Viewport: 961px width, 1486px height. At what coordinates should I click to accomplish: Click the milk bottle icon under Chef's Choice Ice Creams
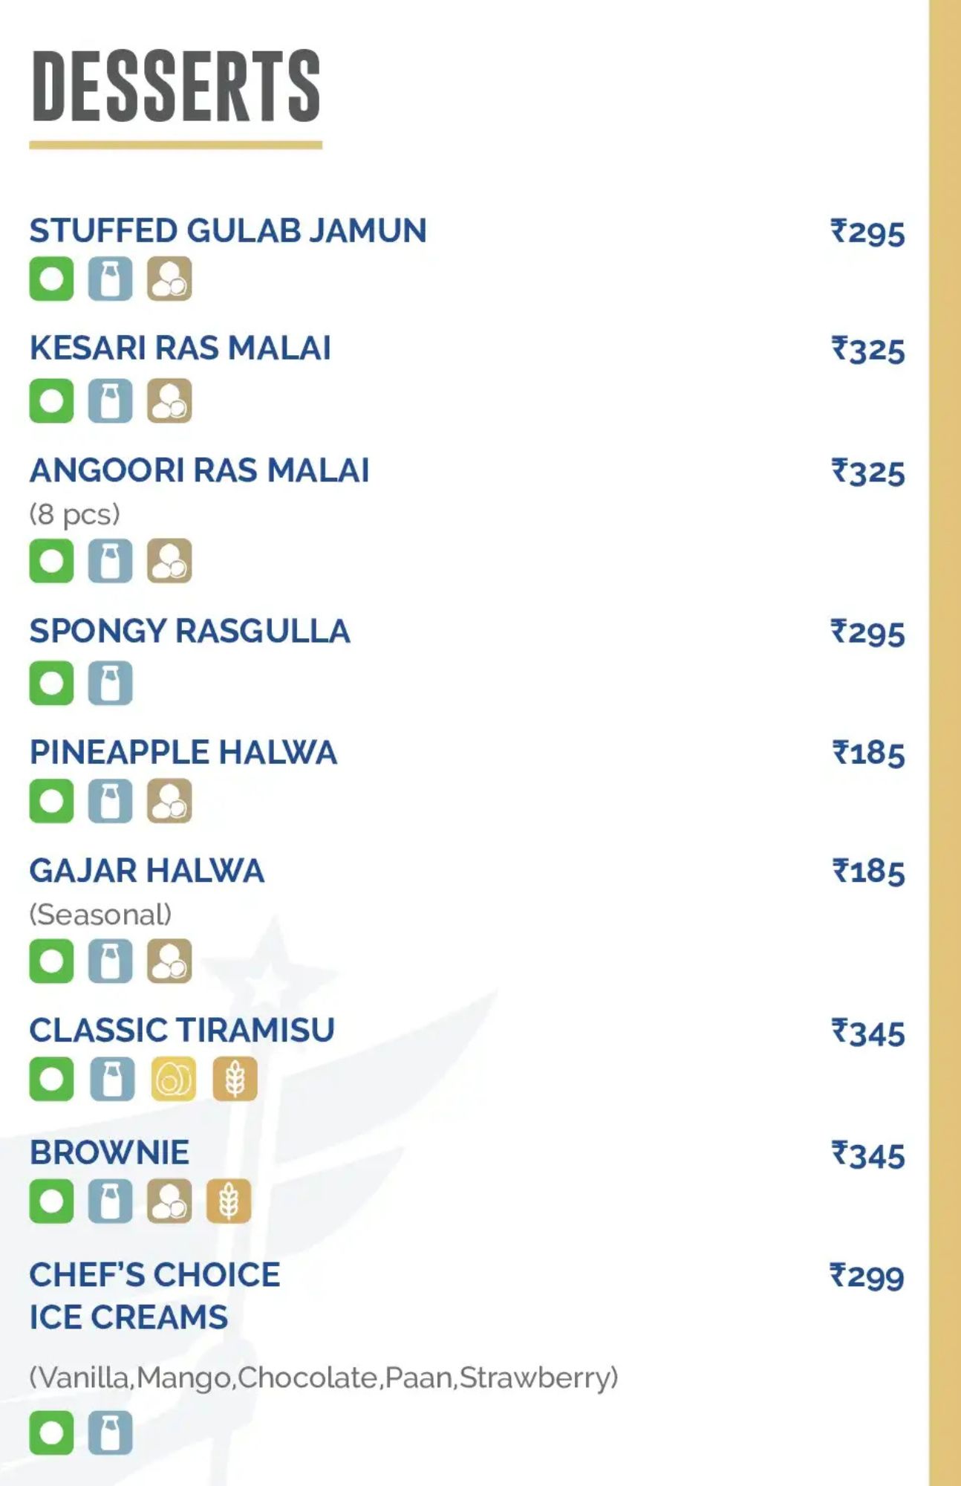point(110,1433)
